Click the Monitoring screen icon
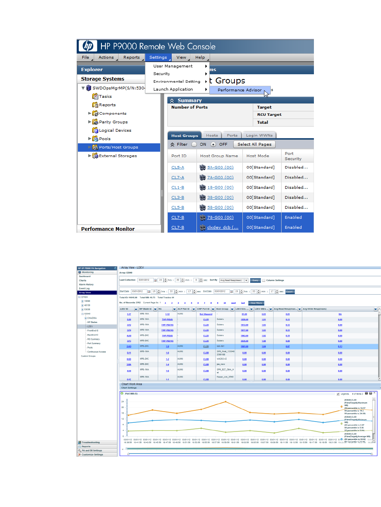The height and width of the screenshot is (507, 381). coord(79,272)
